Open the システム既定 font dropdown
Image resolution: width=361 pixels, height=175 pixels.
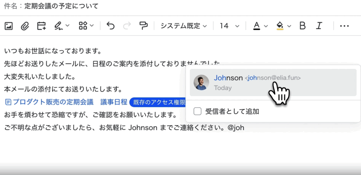tap(184, 26)
